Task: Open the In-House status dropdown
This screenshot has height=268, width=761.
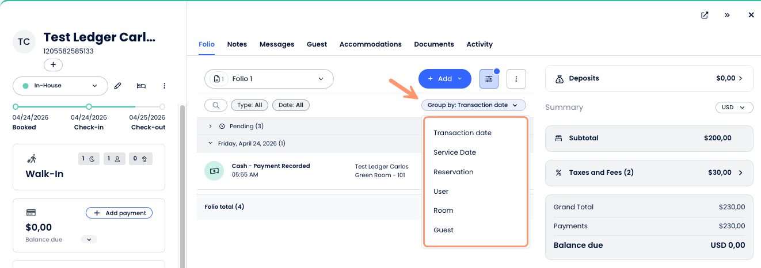Action: pos(60,86)
